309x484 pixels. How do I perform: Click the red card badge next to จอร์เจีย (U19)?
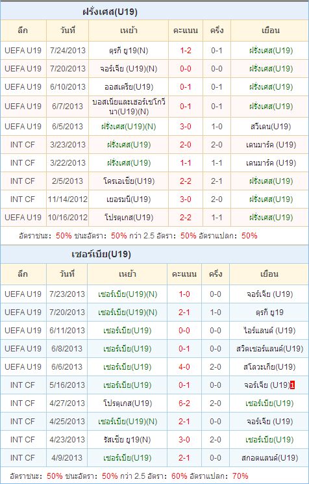point(293,385)
